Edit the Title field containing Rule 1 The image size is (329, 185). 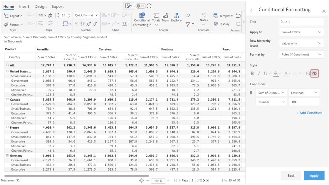coord(301,21)
